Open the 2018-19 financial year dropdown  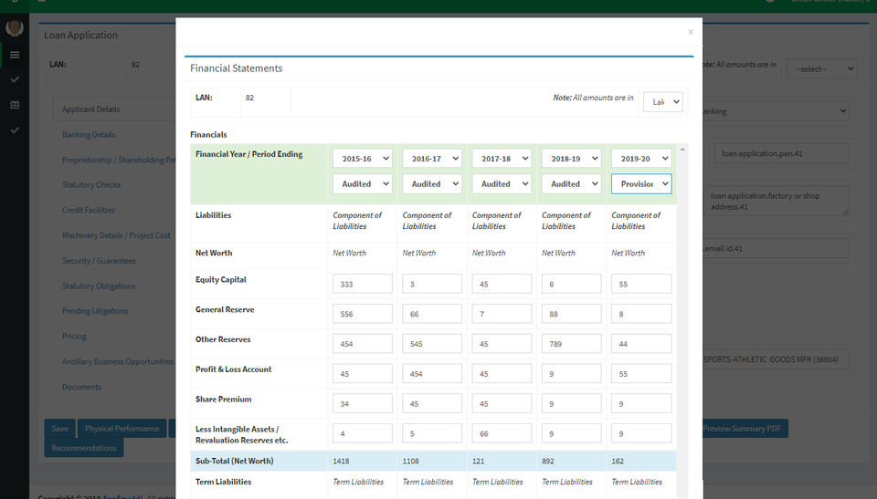571,158
